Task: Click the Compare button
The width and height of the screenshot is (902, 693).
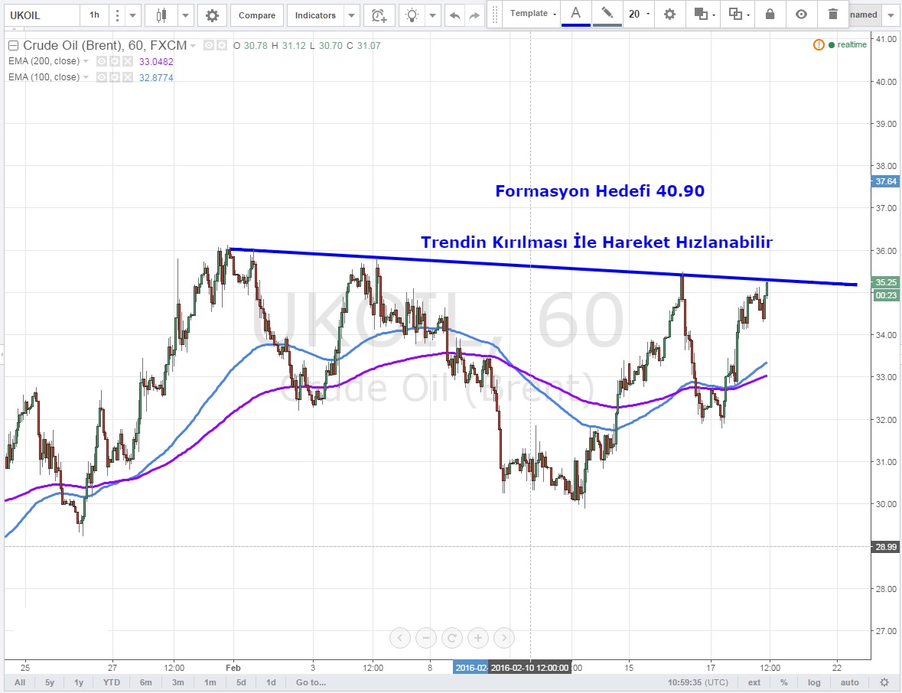Action: pyautogui.click(x=256, y=15)
